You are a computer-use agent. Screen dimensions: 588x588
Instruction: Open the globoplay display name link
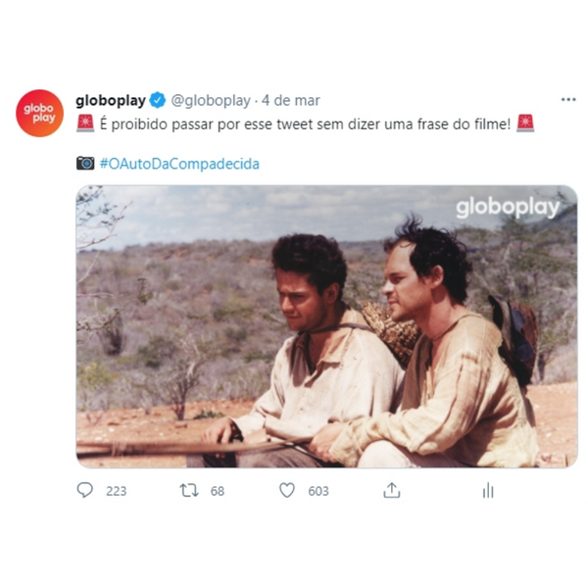[x=111, y=101]
